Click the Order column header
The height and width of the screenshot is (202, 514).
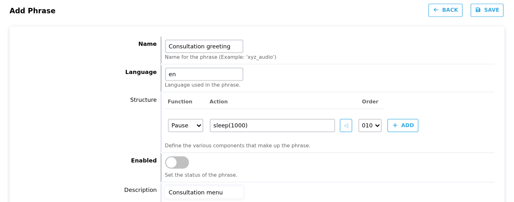[370, 101]
